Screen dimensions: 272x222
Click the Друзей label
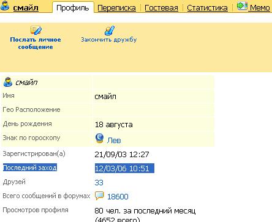coord(14,182)
